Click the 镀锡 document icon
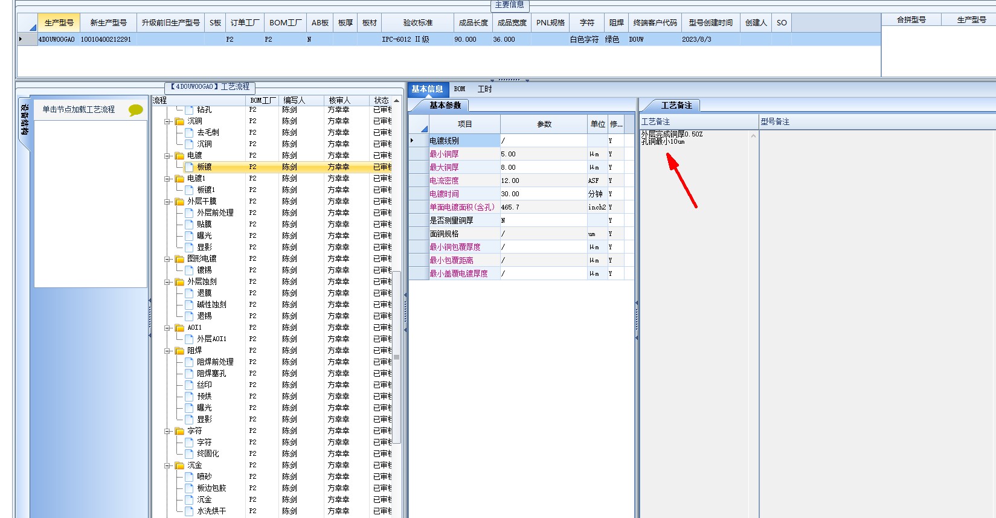This screenshot has height=518, width=996. [190, 270]
